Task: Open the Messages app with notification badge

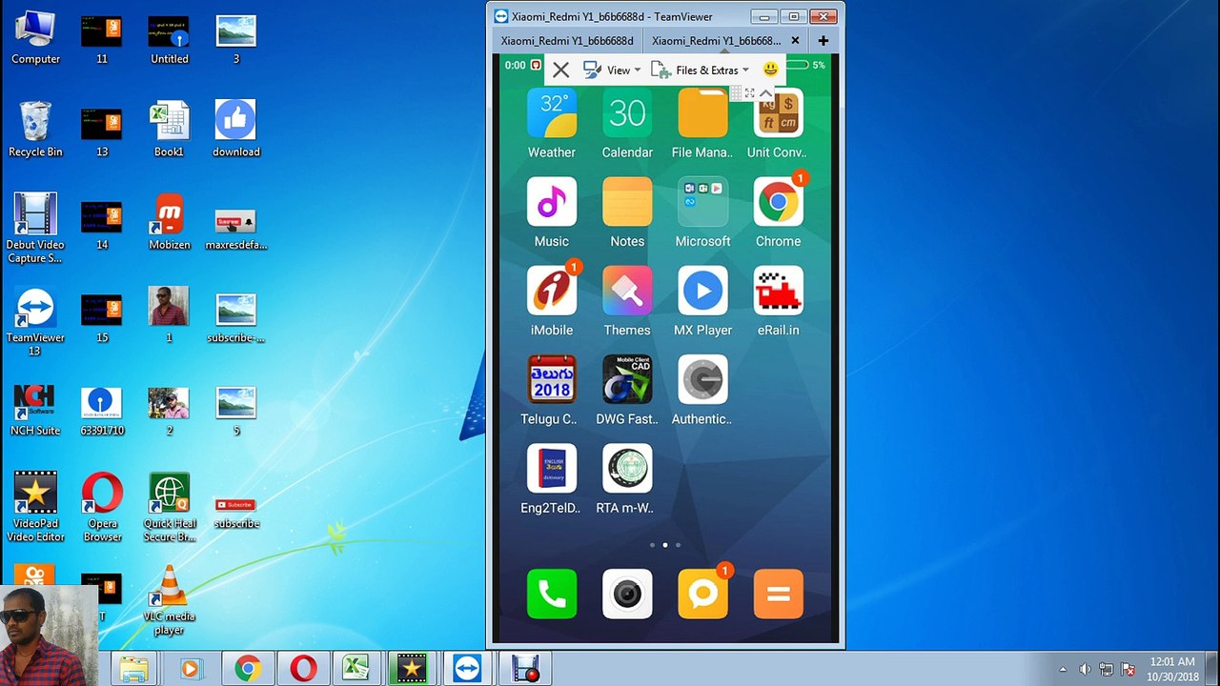Action: tap(702, 594)
